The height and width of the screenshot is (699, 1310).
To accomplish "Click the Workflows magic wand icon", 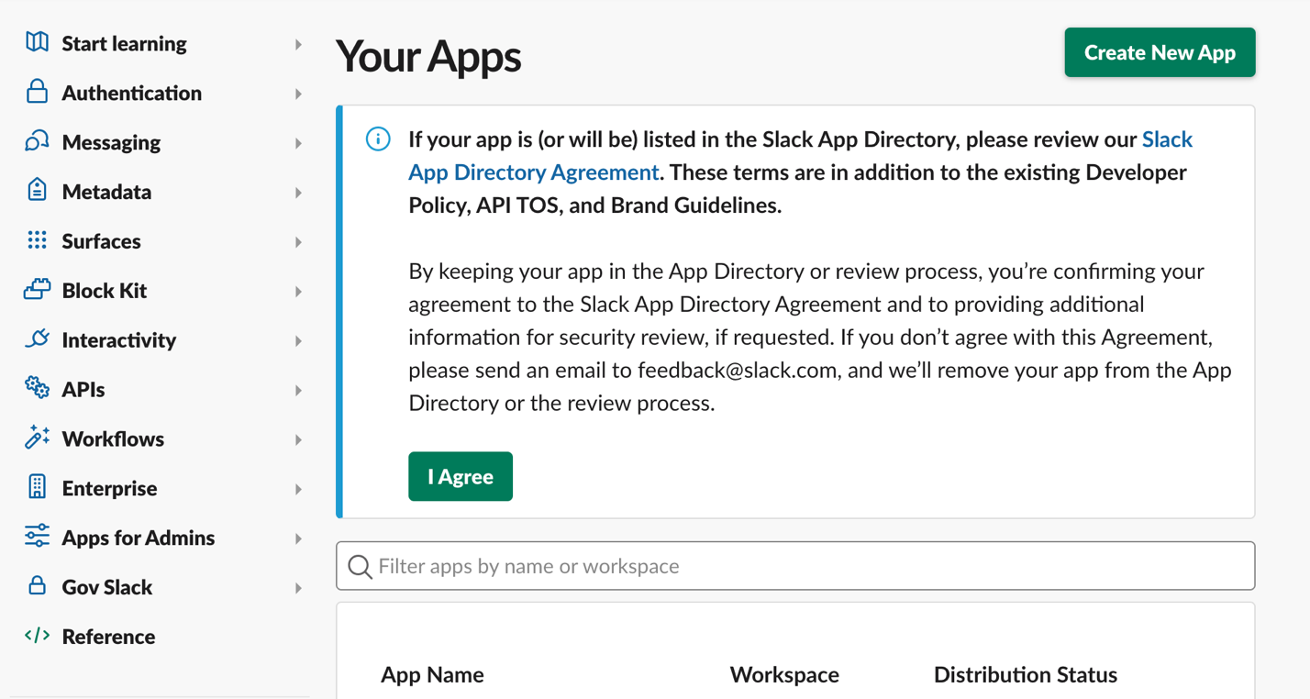I will coord(37,438).
